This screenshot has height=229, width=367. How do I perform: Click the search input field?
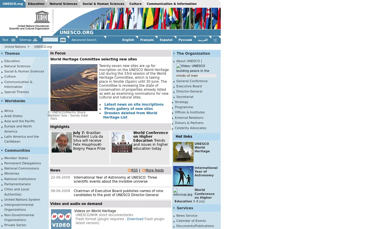[x=50, y=40]
